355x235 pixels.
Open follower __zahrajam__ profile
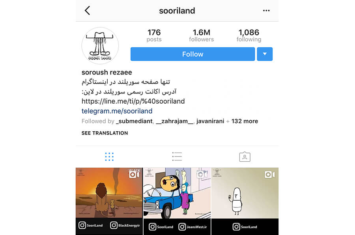175,121
